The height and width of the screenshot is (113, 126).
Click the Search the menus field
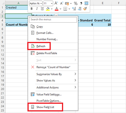(53, 20)
